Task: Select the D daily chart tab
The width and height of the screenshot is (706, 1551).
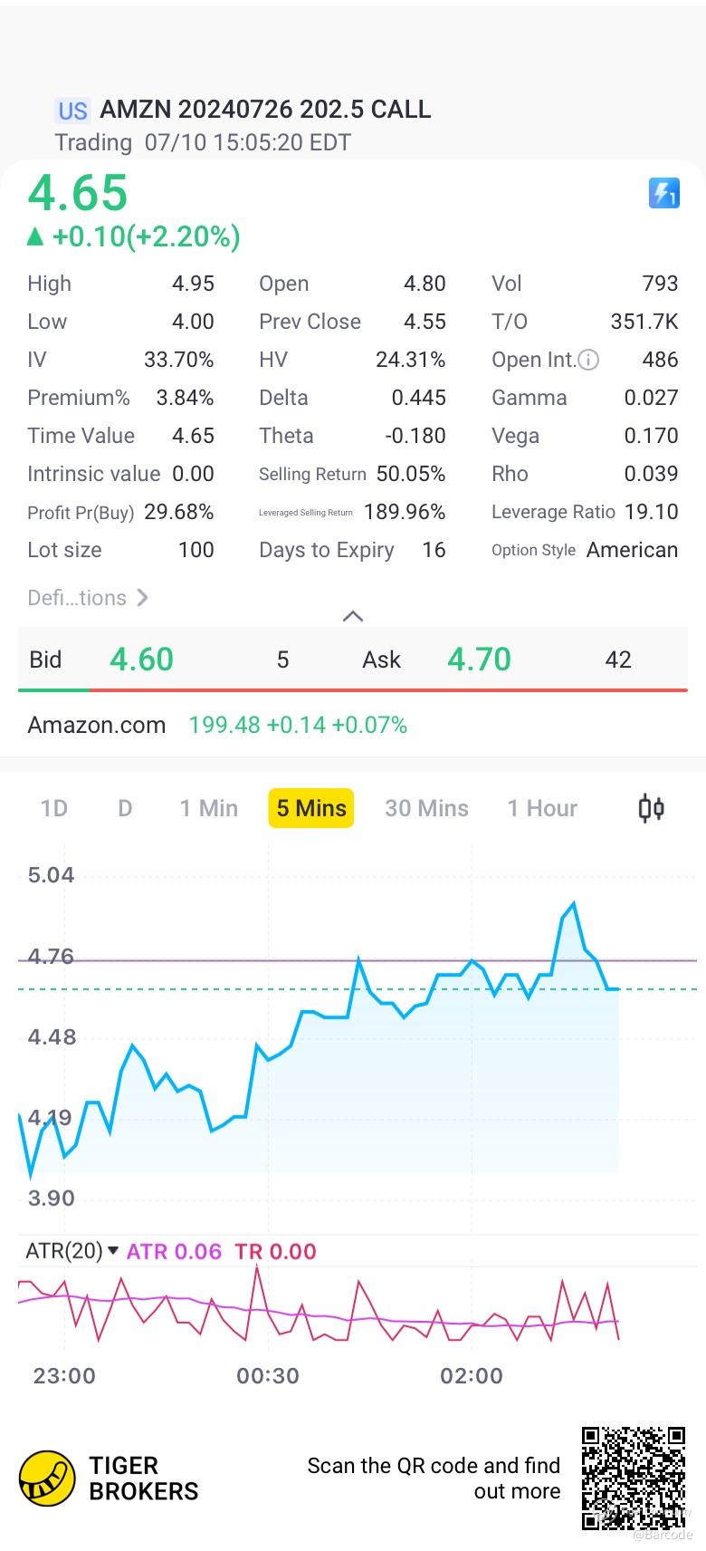Action: 125,808
